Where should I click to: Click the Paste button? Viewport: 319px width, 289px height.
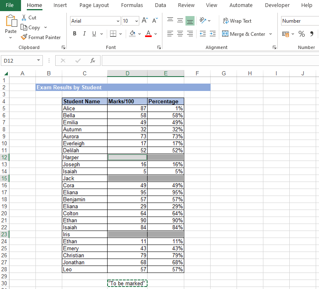(11, 24)
